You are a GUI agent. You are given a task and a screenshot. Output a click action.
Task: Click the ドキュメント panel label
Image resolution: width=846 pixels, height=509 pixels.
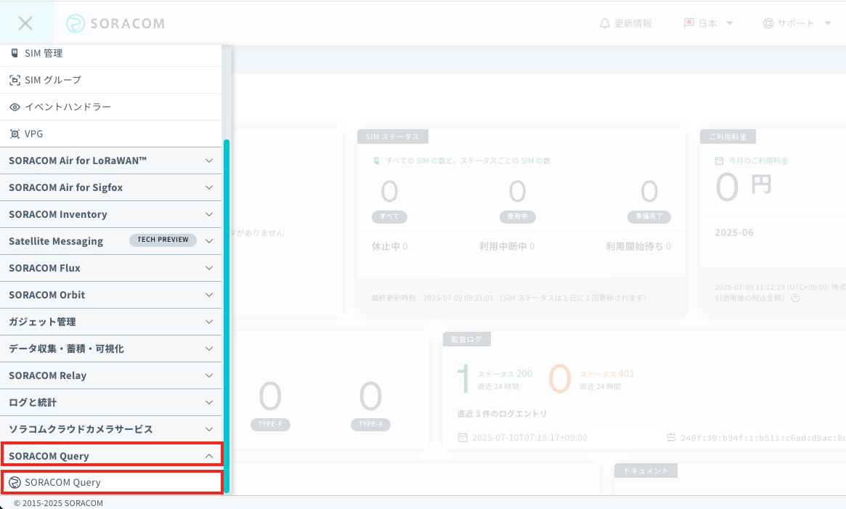pyautogui.click(x=646, y=471)
